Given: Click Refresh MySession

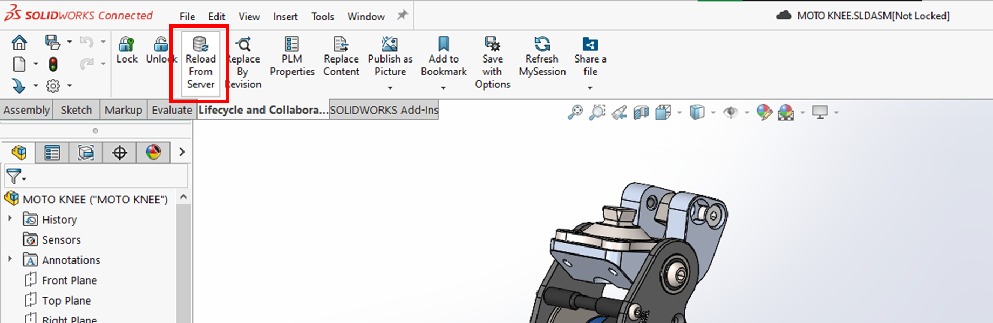Looking at the screenshot, I should point(542,57).
